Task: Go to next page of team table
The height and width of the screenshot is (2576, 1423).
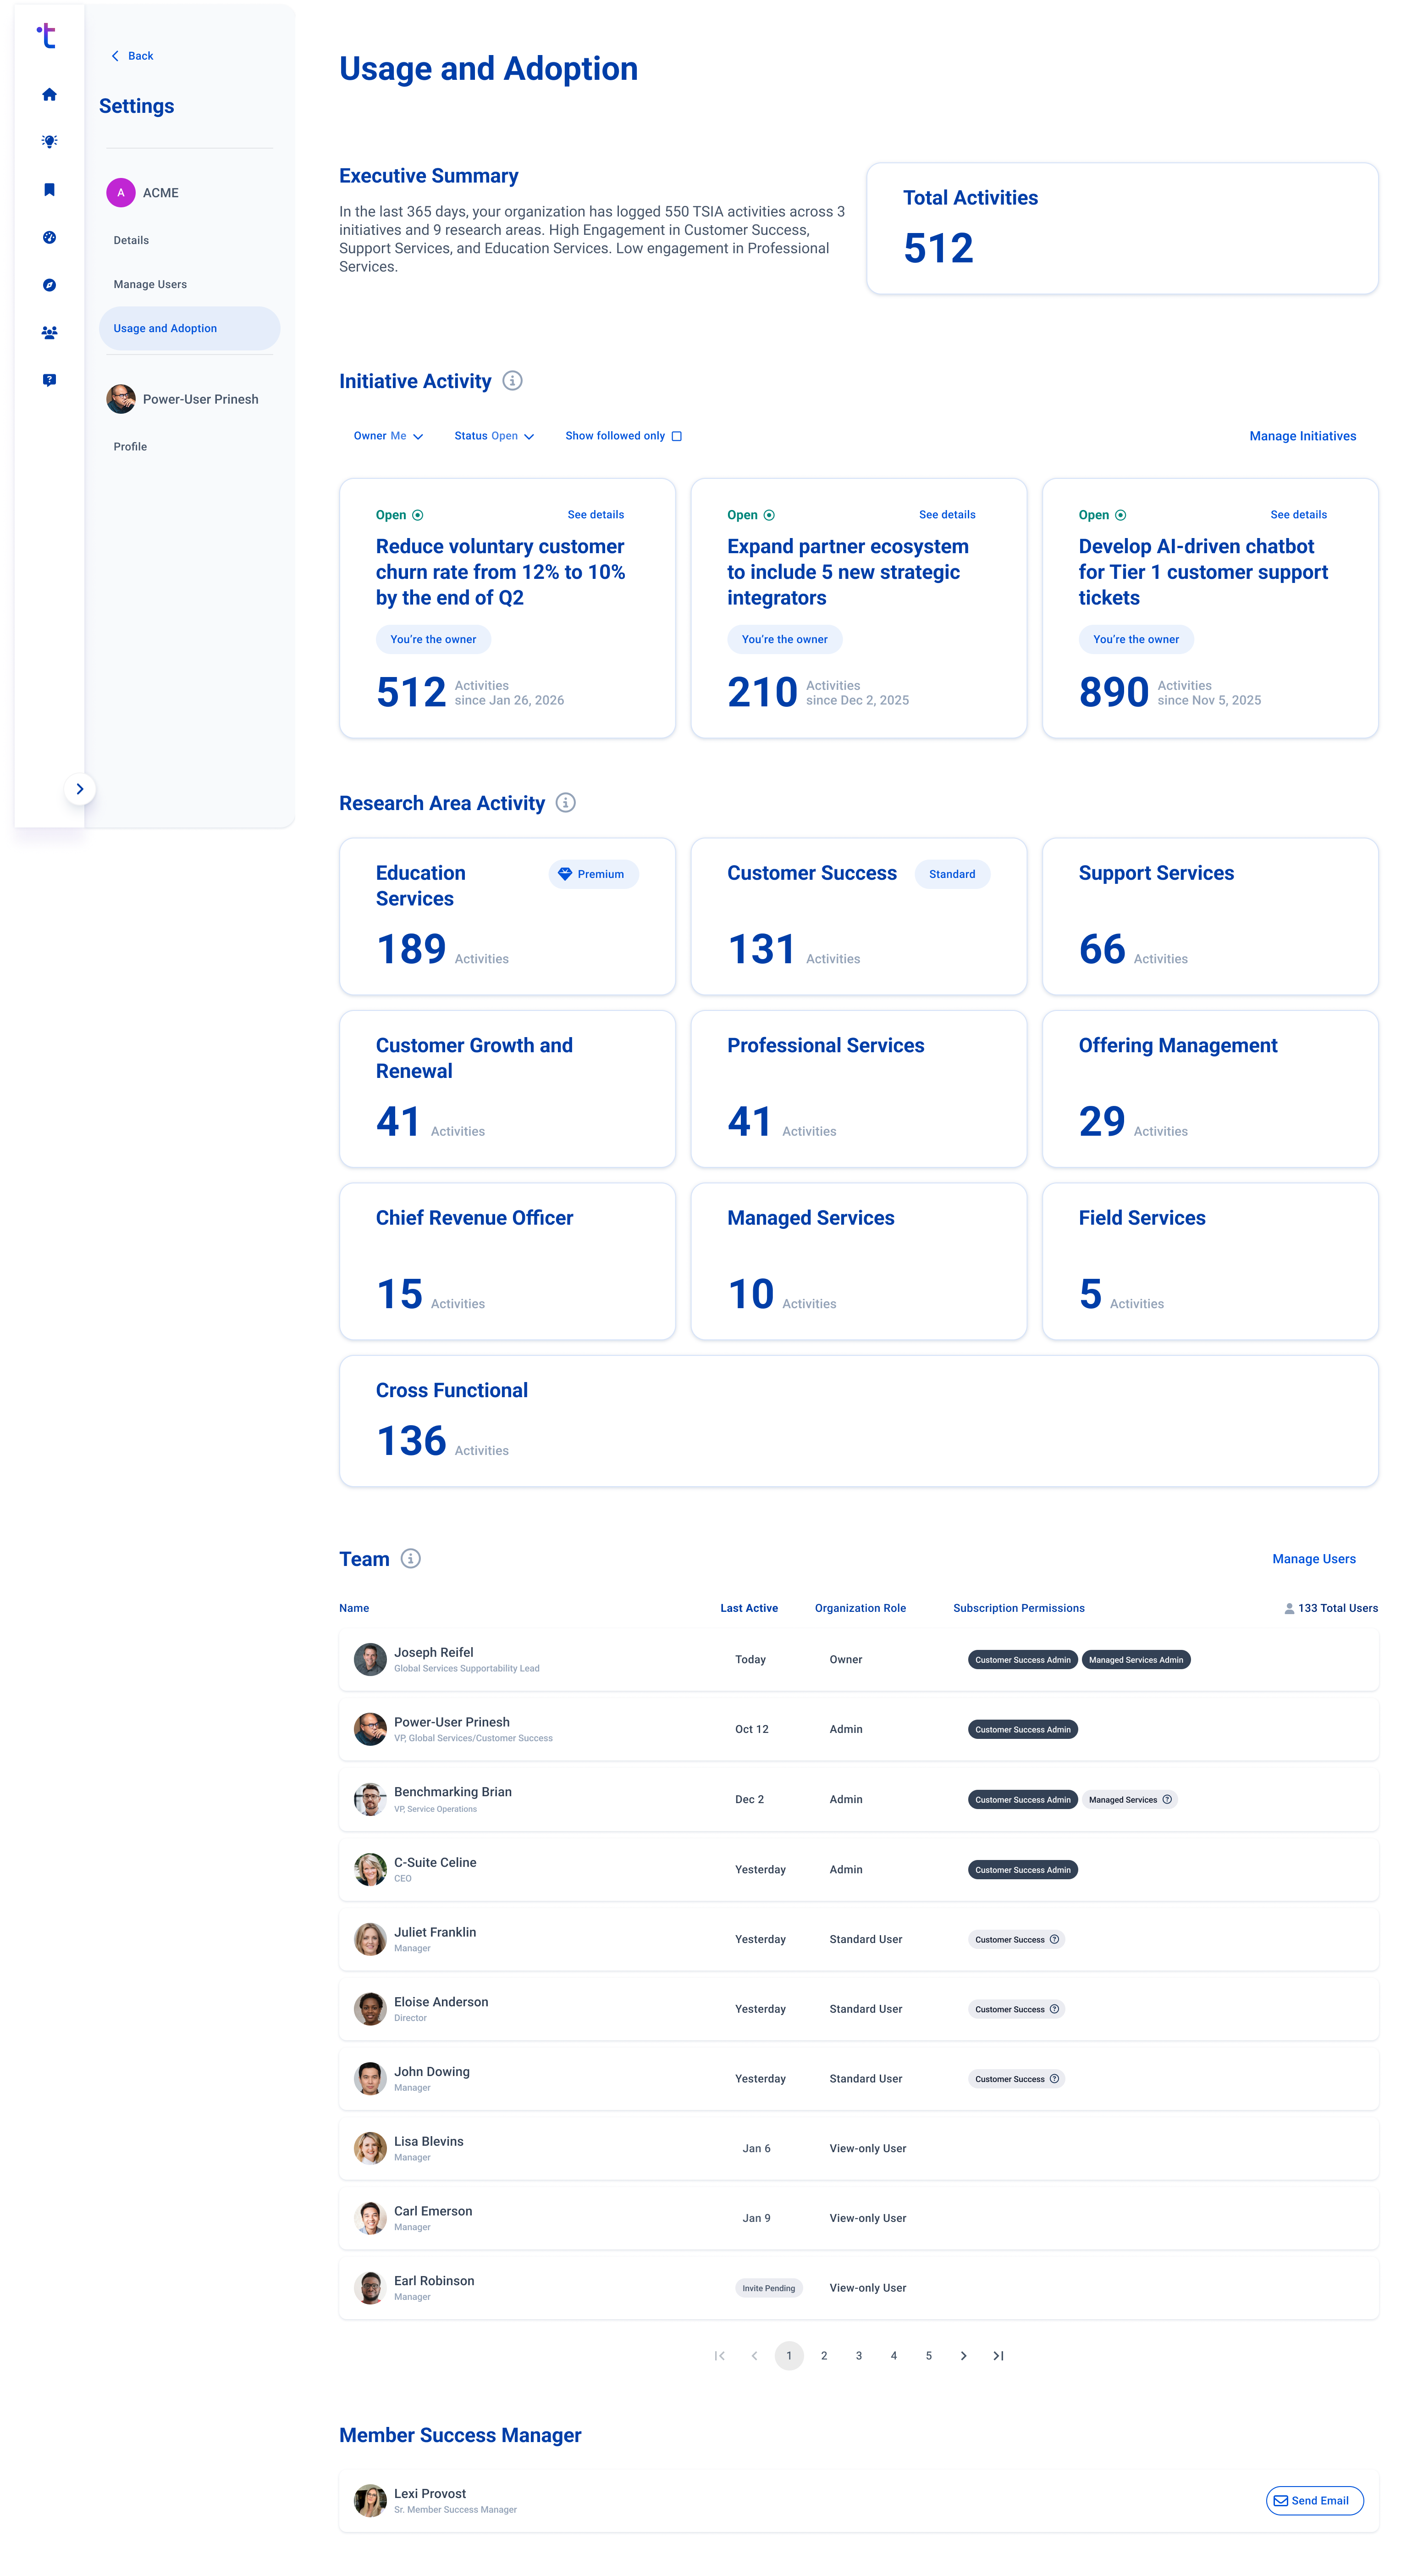Action: coord(963,2356)
